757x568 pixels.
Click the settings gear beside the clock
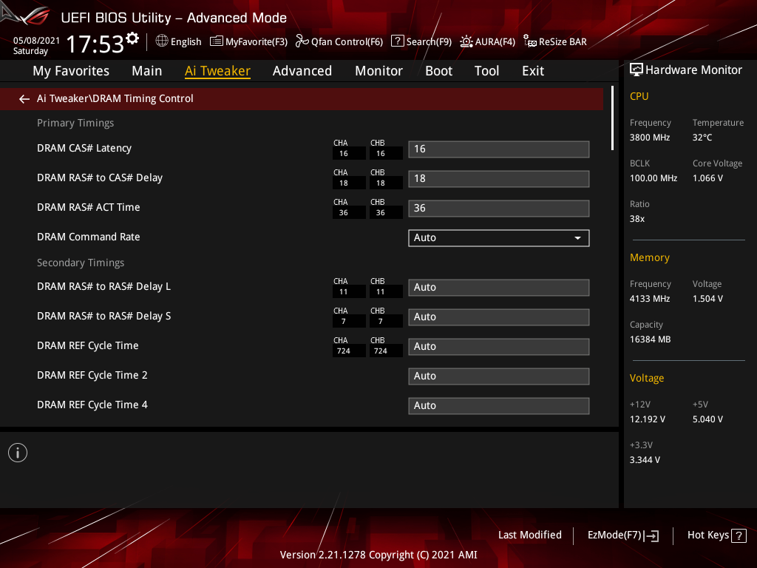(132, 38)
